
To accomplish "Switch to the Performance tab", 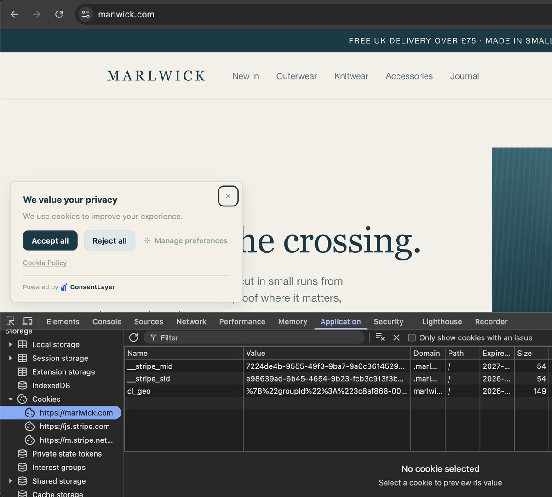I will tap(242, 322).
